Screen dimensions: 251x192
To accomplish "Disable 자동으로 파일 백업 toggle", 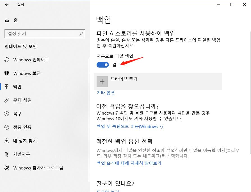I will (103, 65).
